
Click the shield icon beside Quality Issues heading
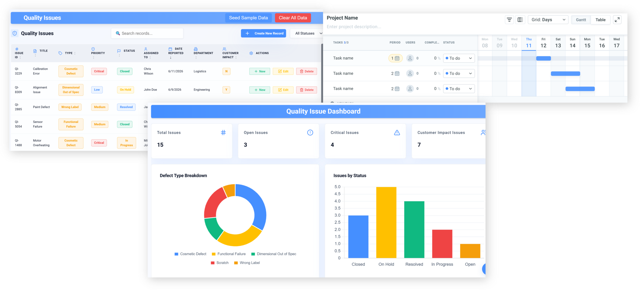tap(15, 33)
